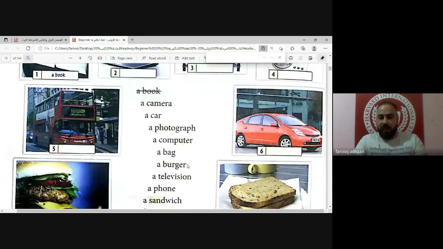Click the word "a photograph"
The width and height of the screenshot is (443, 249).
point(172,128)
